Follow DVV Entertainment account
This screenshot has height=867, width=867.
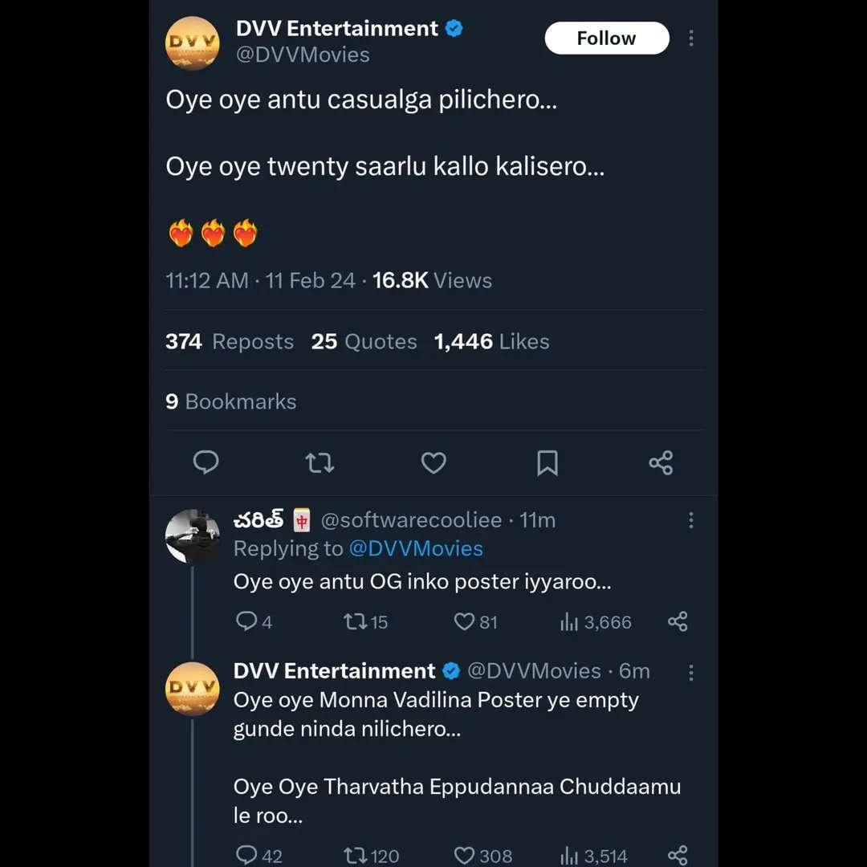coord(606,39)
